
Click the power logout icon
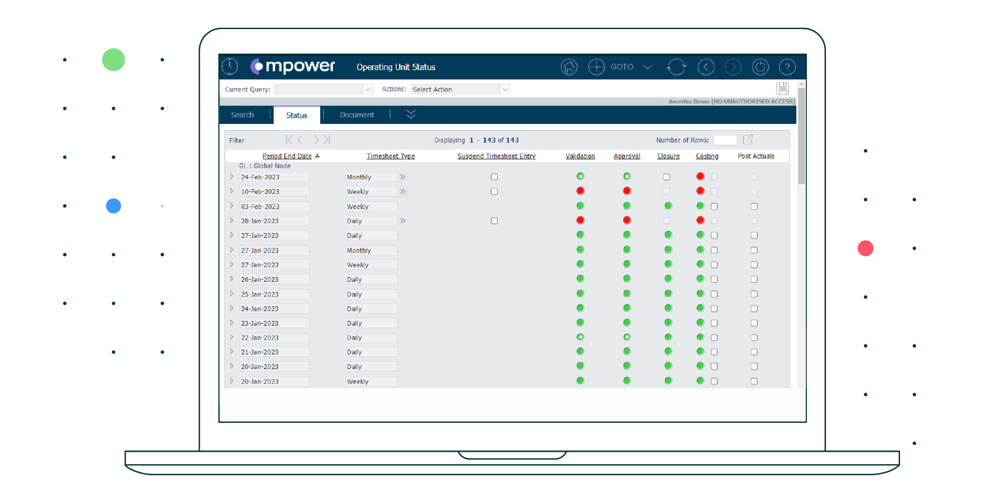tap(760, 67)
